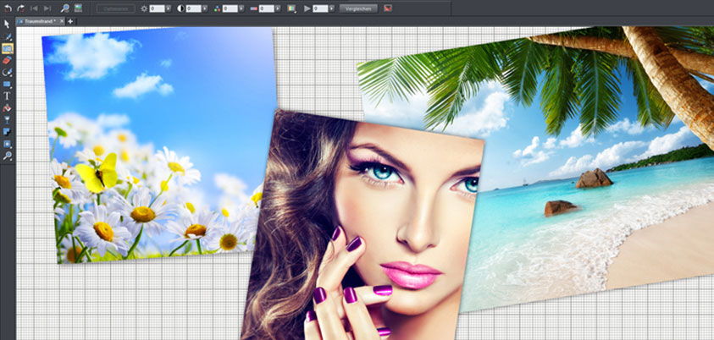This screenshot has width=714, height=340.
Task: Click the red-blue bar value field
Action: [x=266, y=8]
